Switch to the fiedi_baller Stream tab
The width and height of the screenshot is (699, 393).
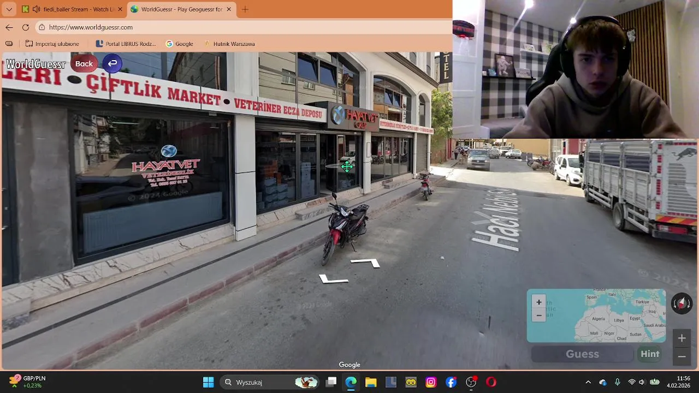pyautogui.click(x=71, y=9)
